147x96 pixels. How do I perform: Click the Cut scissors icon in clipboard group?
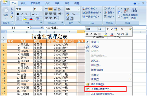(12, 9)
